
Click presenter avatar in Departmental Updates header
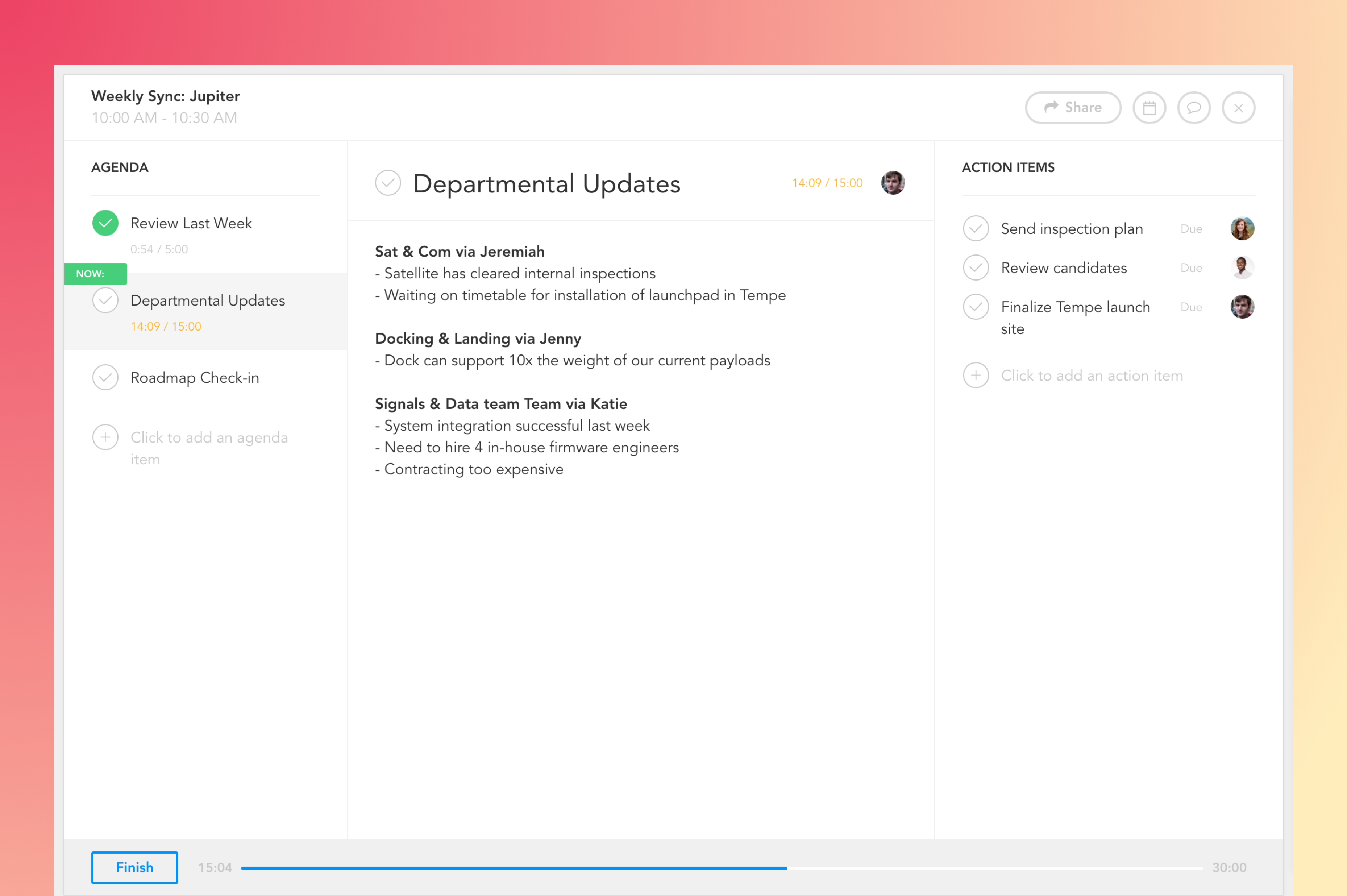click(893, 183)
